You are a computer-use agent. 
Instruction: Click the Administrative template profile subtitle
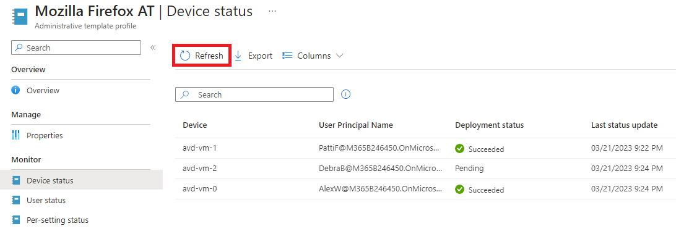click(x=85, y=26)
